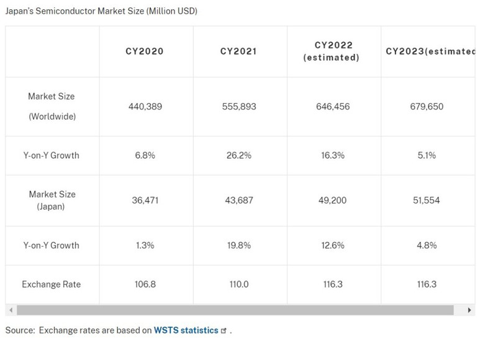Select the 49,200 Japan market size cell

tap(332, 200)
